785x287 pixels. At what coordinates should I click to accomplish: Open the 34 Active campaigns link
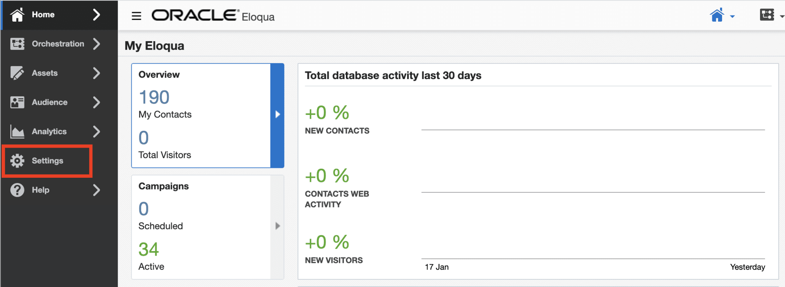point(151,256)
